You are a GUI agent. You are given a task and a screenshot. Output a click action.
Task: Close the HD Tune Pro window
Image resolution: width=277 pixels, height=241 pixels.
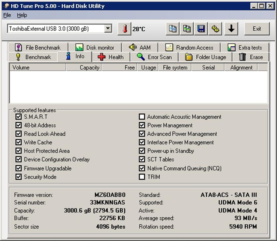(270, 6)
